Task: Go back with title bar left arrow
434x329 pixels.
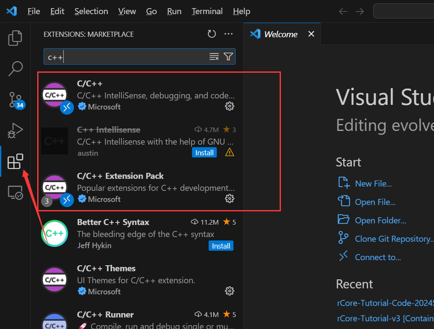Action: point(343,12)
